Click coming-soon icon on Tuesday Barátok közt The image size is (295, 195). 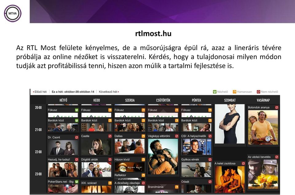pyautogui.click(x=110, y=120)
